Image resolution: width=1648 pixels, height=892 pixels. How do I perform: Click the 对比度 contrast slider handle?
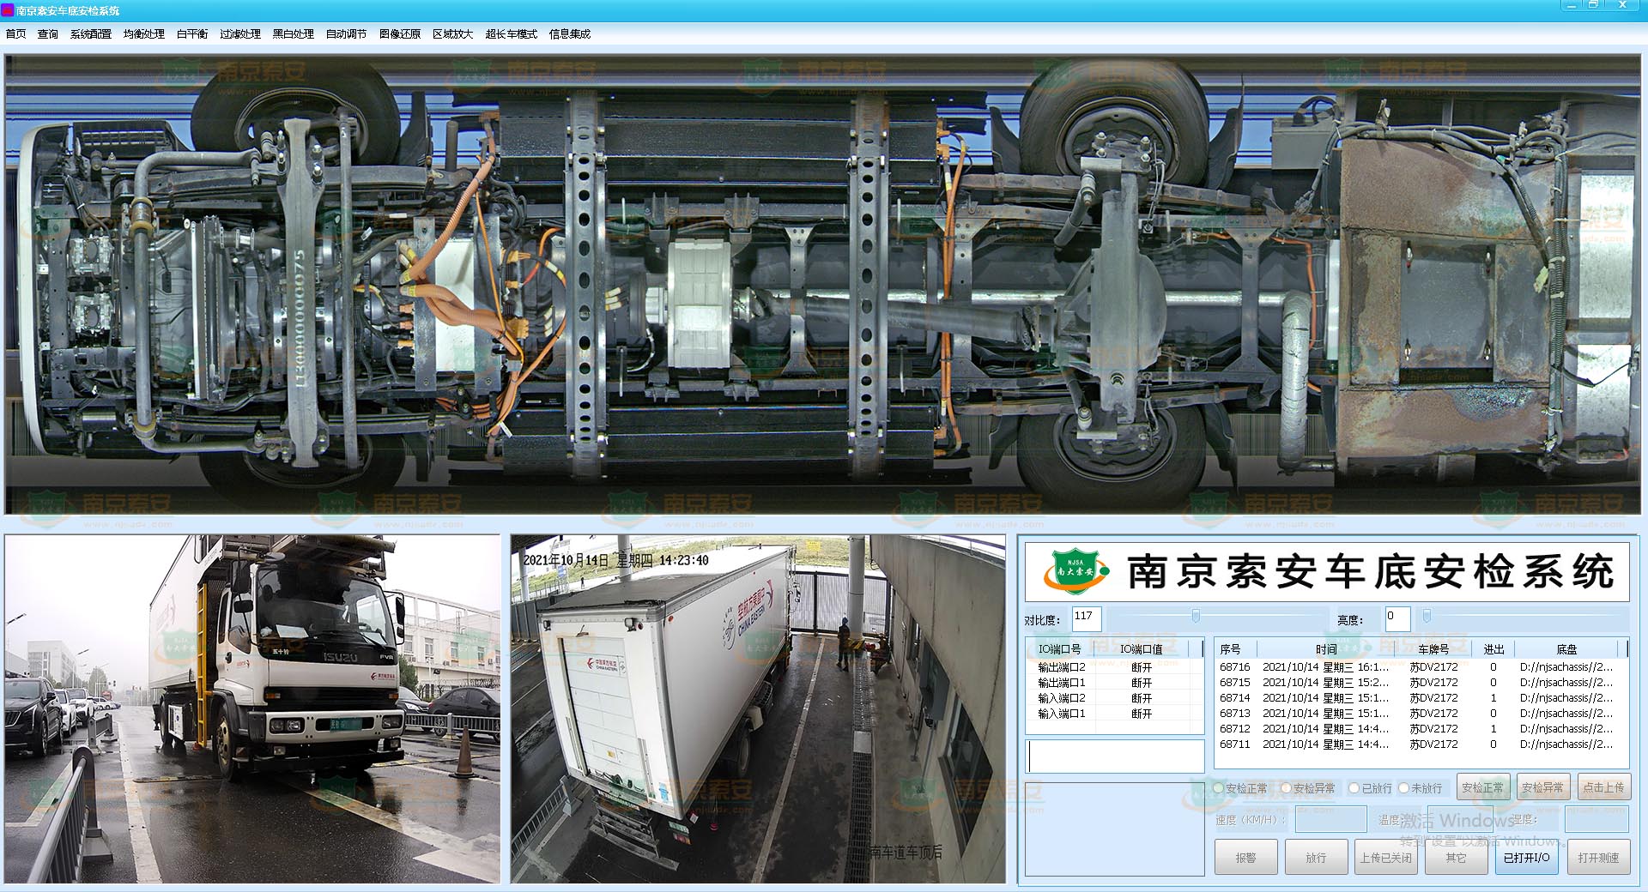(1196, 616)
